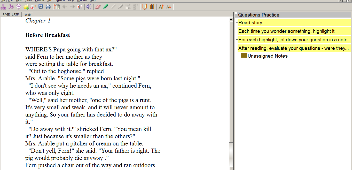Select the pink eraser tool
The height and width of the screenshot is (170, 352).
(98, 7)
